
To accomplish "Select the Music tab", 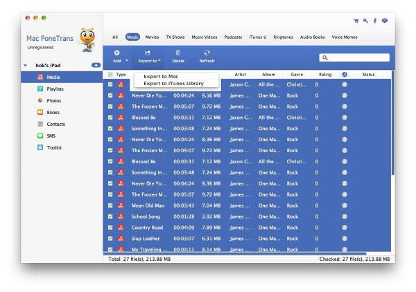I will 132,37.
